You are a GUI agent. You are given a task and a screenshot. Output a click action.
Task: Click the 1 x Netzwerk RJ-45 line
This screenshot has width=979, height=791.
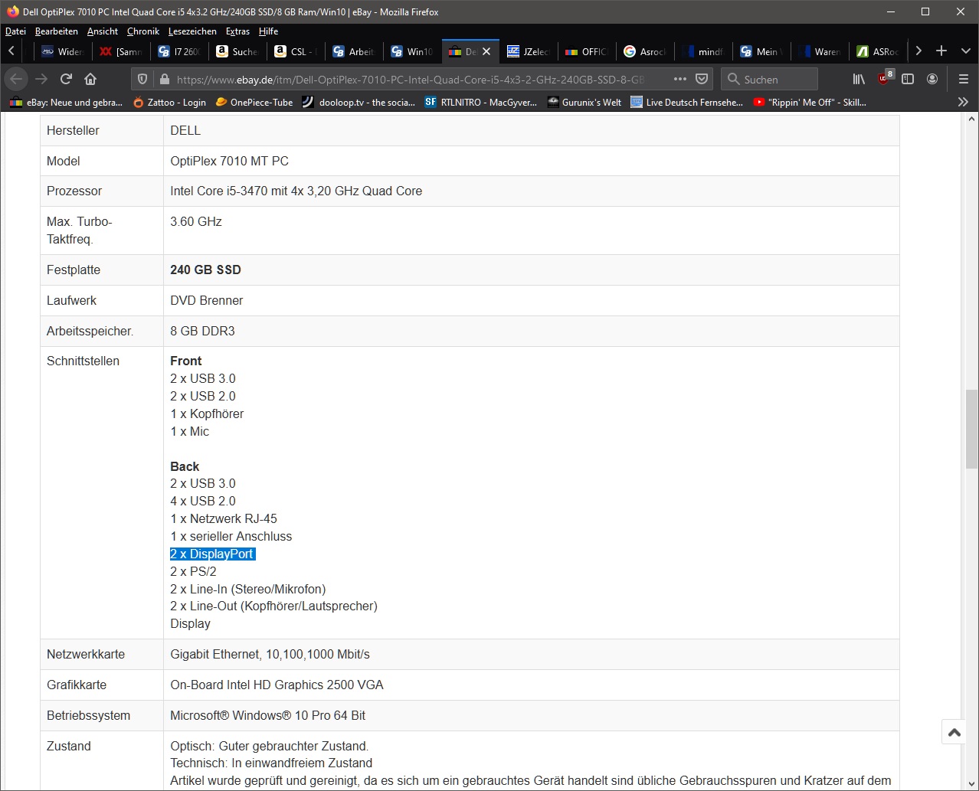click(x=224, y=518)
